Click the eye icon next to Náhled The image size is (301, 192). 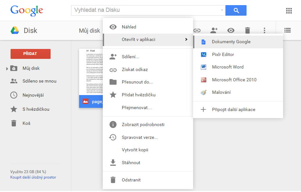pyautogui.click(x=113, y=27)
